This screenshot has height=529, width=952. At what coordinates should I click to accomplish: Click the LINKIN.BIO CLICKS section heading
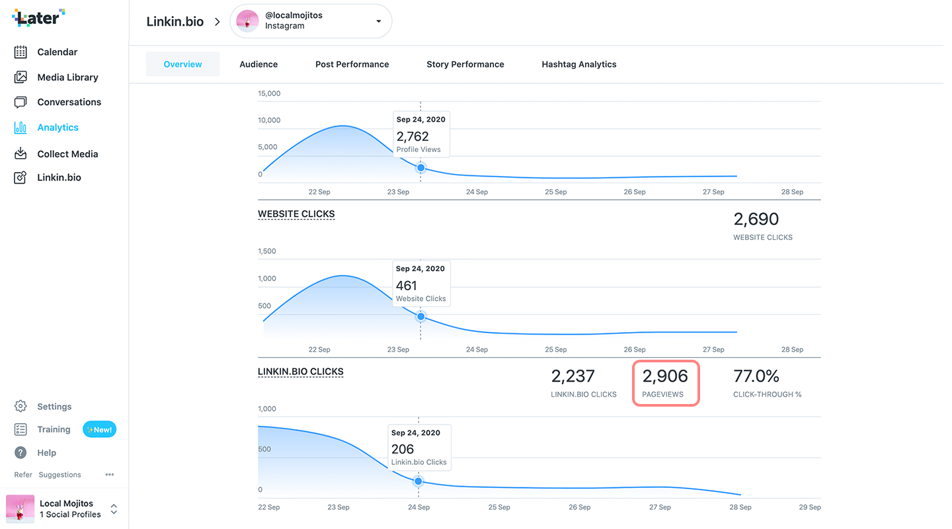(301, 372)
